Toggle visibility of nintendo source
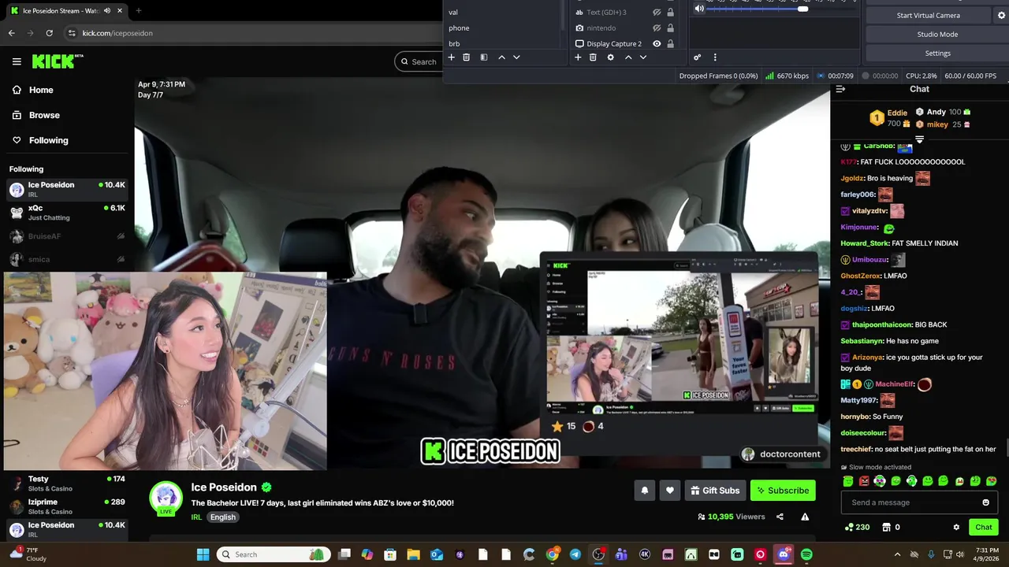 click(x=657, y=28)
